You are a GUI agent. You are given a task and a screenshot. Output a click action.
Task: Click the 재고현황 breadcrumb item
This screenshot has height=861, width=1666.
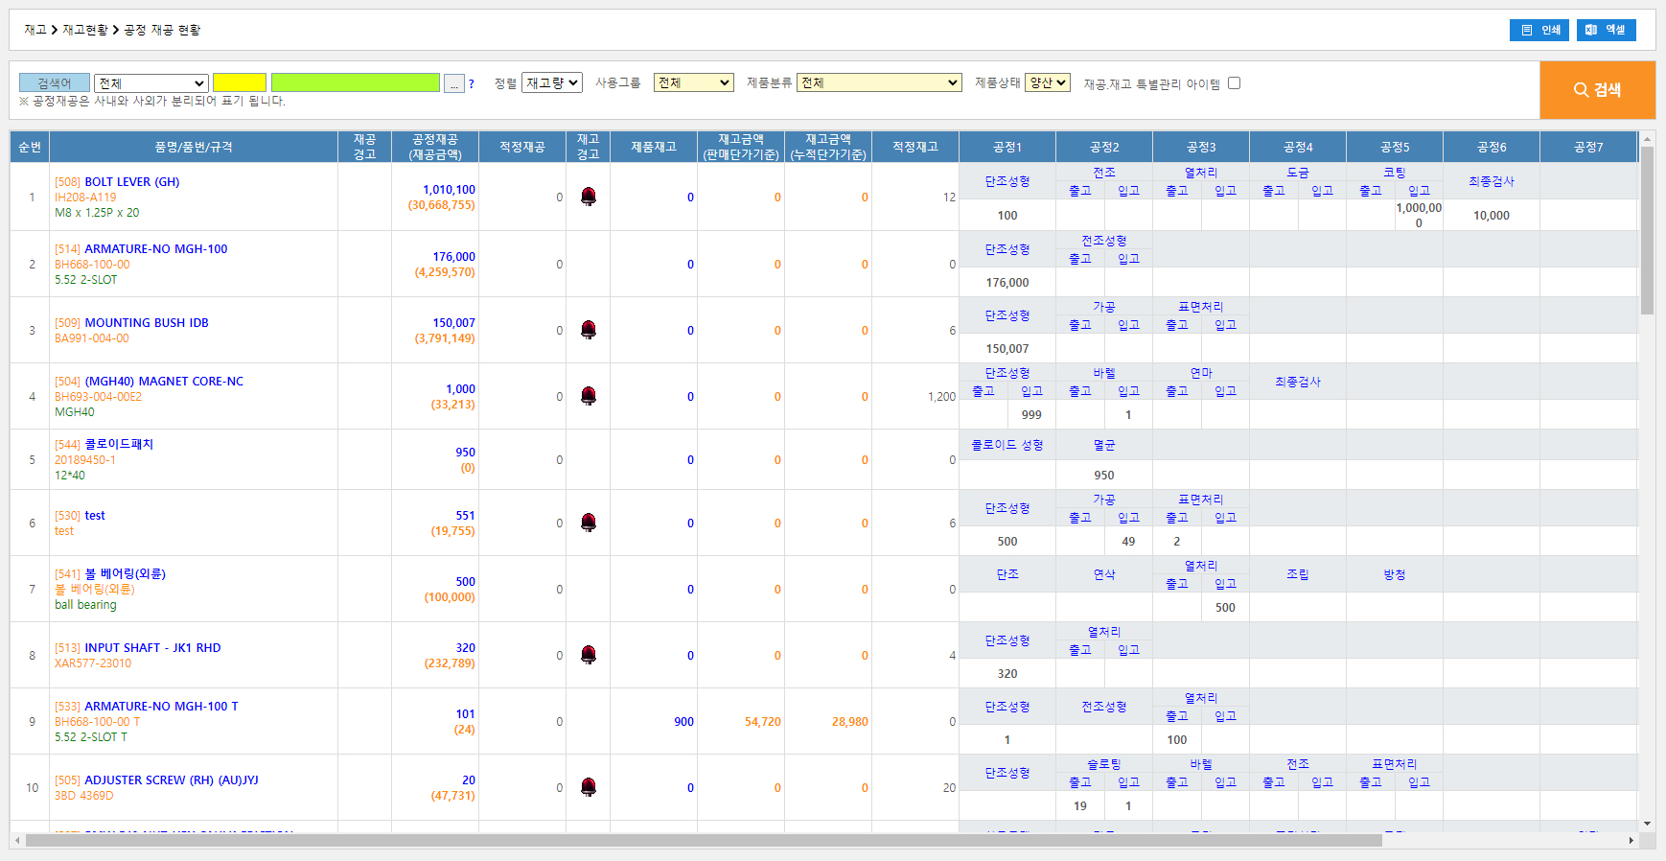[x=85, y=30]
